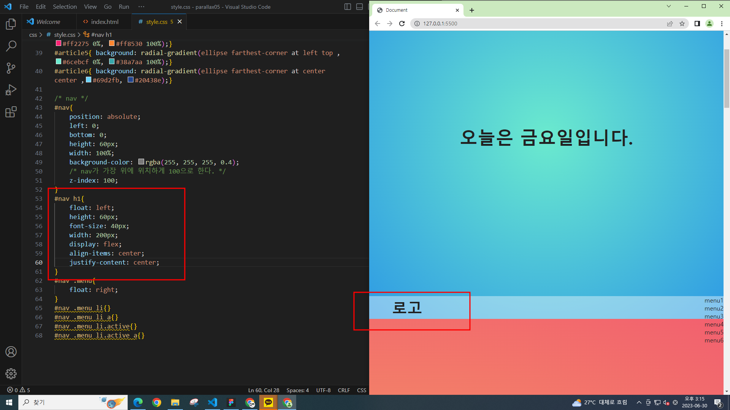Open the Selection menu
730x410 pixels.
pyautogui.click(x=65, y=7)
